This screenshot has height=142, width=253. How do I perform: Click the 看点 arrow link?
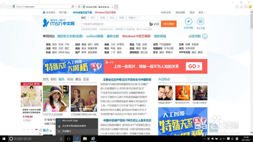coord(47,130)
